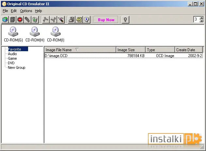Close the Original CD Emulator window
This screenshot has width=206, height=151.
[x=201, y=4]
